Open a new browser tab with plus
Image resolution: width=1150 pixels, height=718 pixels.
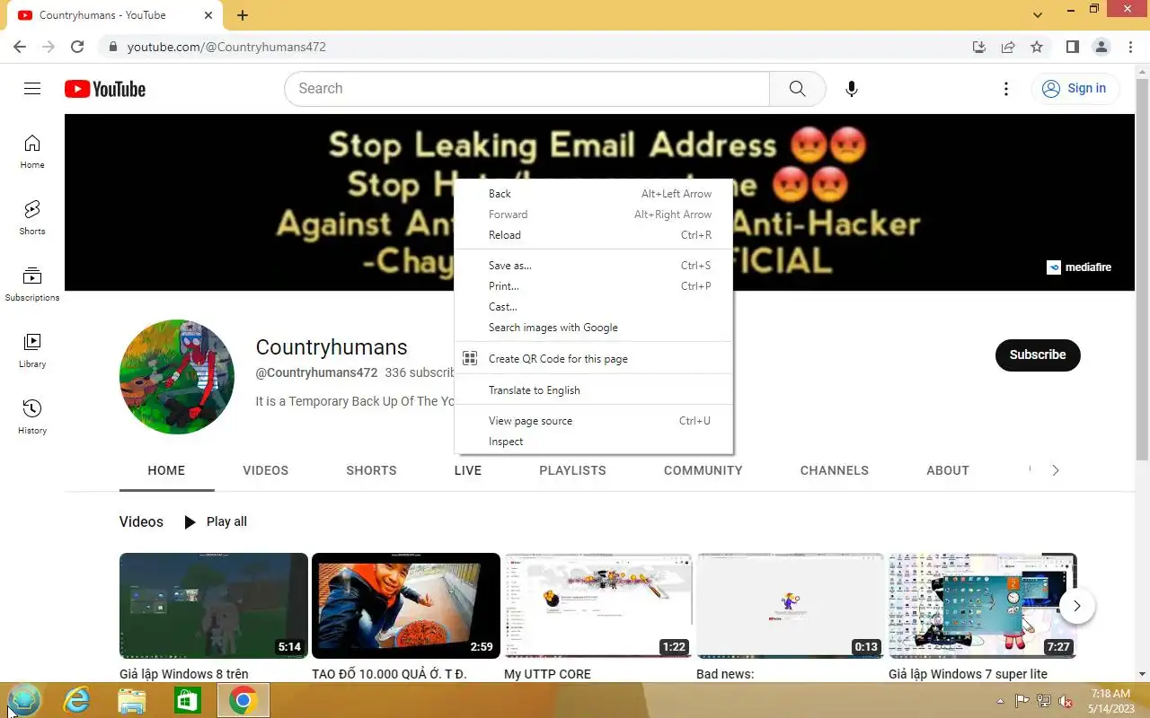click(243, 15)
